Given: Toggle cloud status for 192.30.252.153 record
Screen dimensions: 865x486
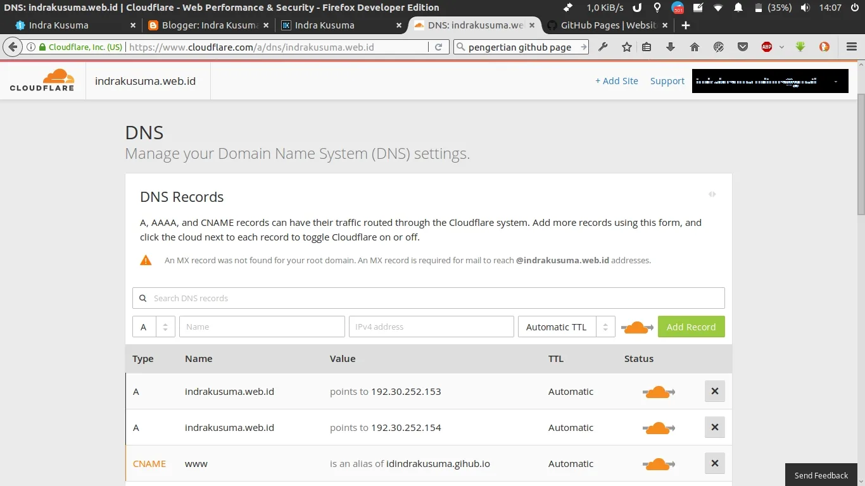Looking at the screenshot, I should [x=659, y=392].
